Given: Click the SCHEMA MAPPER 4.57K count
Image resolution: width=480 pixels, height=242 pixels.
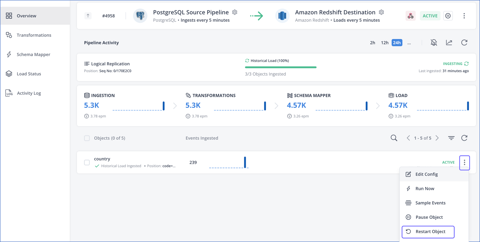Looking at the screenshot, I should pyautogui.click(x=296, y=105).
